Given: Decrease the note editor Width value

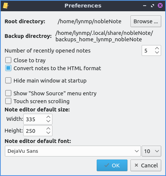Looking at the screenshot, I should click(x=48, y=121).
